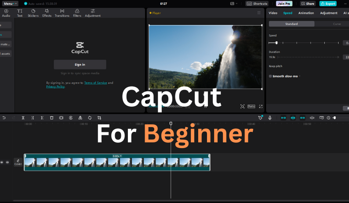Screen dimensions: 349x203
Task: Edit the clip Cover
Action: [18, 162]
